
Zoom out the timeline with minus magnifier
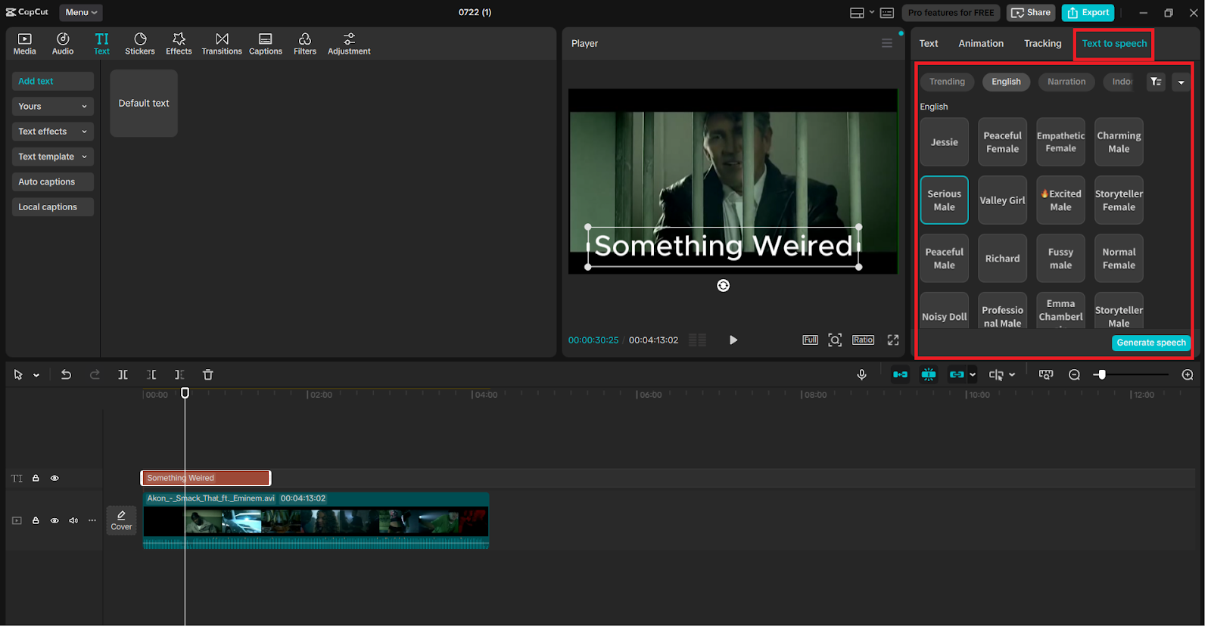point(1074,374)
